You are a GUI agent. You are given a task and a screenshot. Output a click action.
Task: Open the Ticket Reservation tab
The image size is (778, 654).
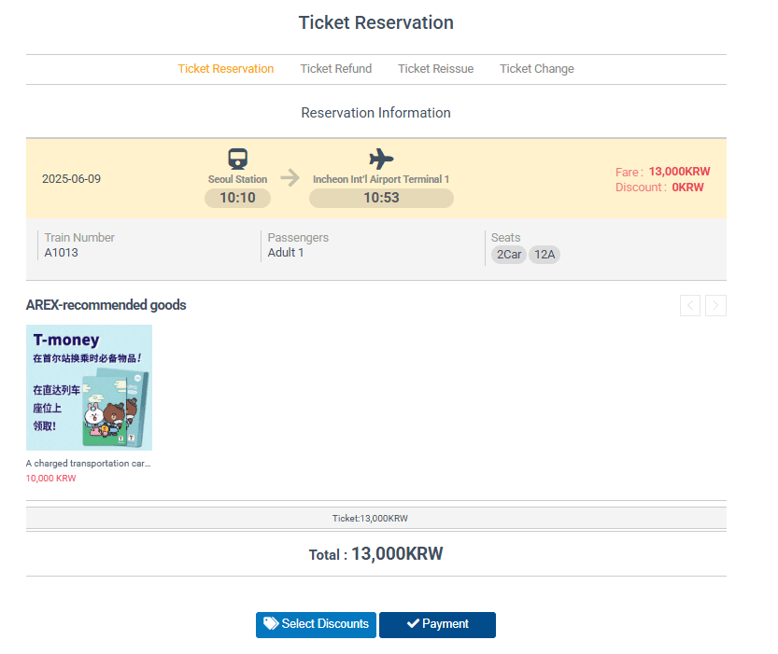[226, 69]
